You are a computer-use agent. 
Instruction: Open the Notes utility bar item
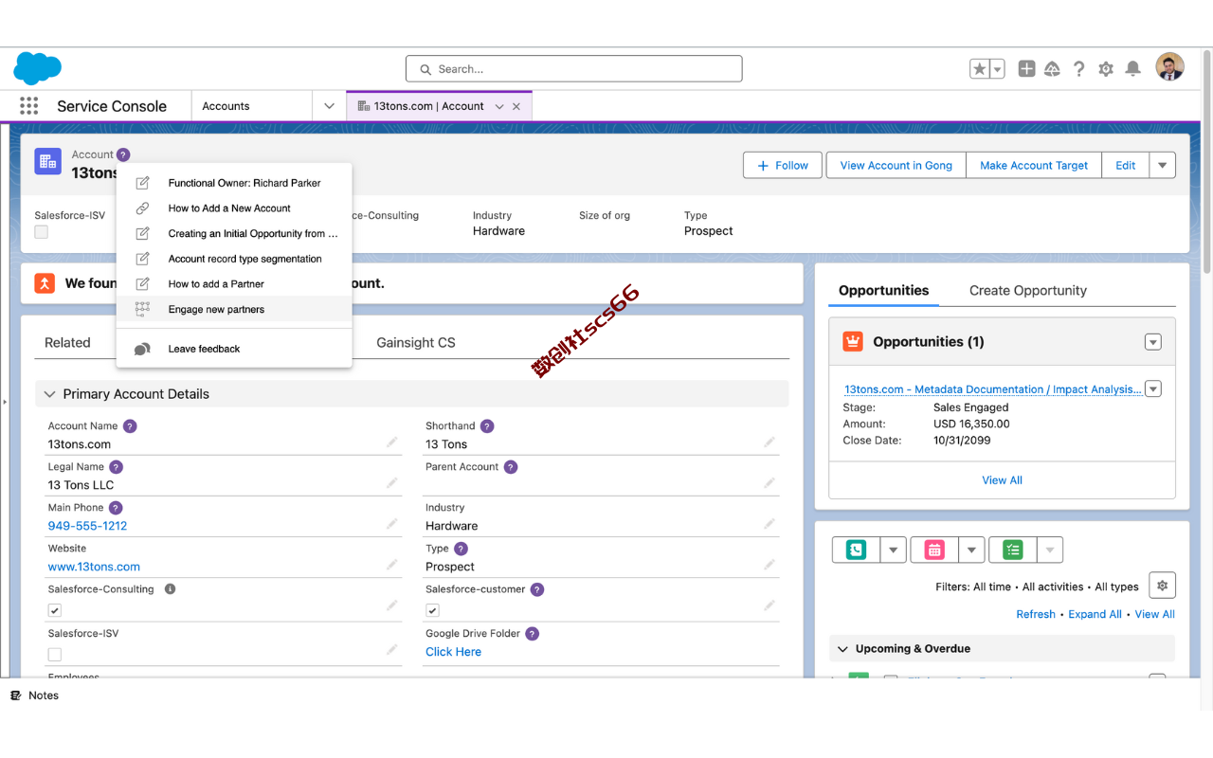(35, 695)
